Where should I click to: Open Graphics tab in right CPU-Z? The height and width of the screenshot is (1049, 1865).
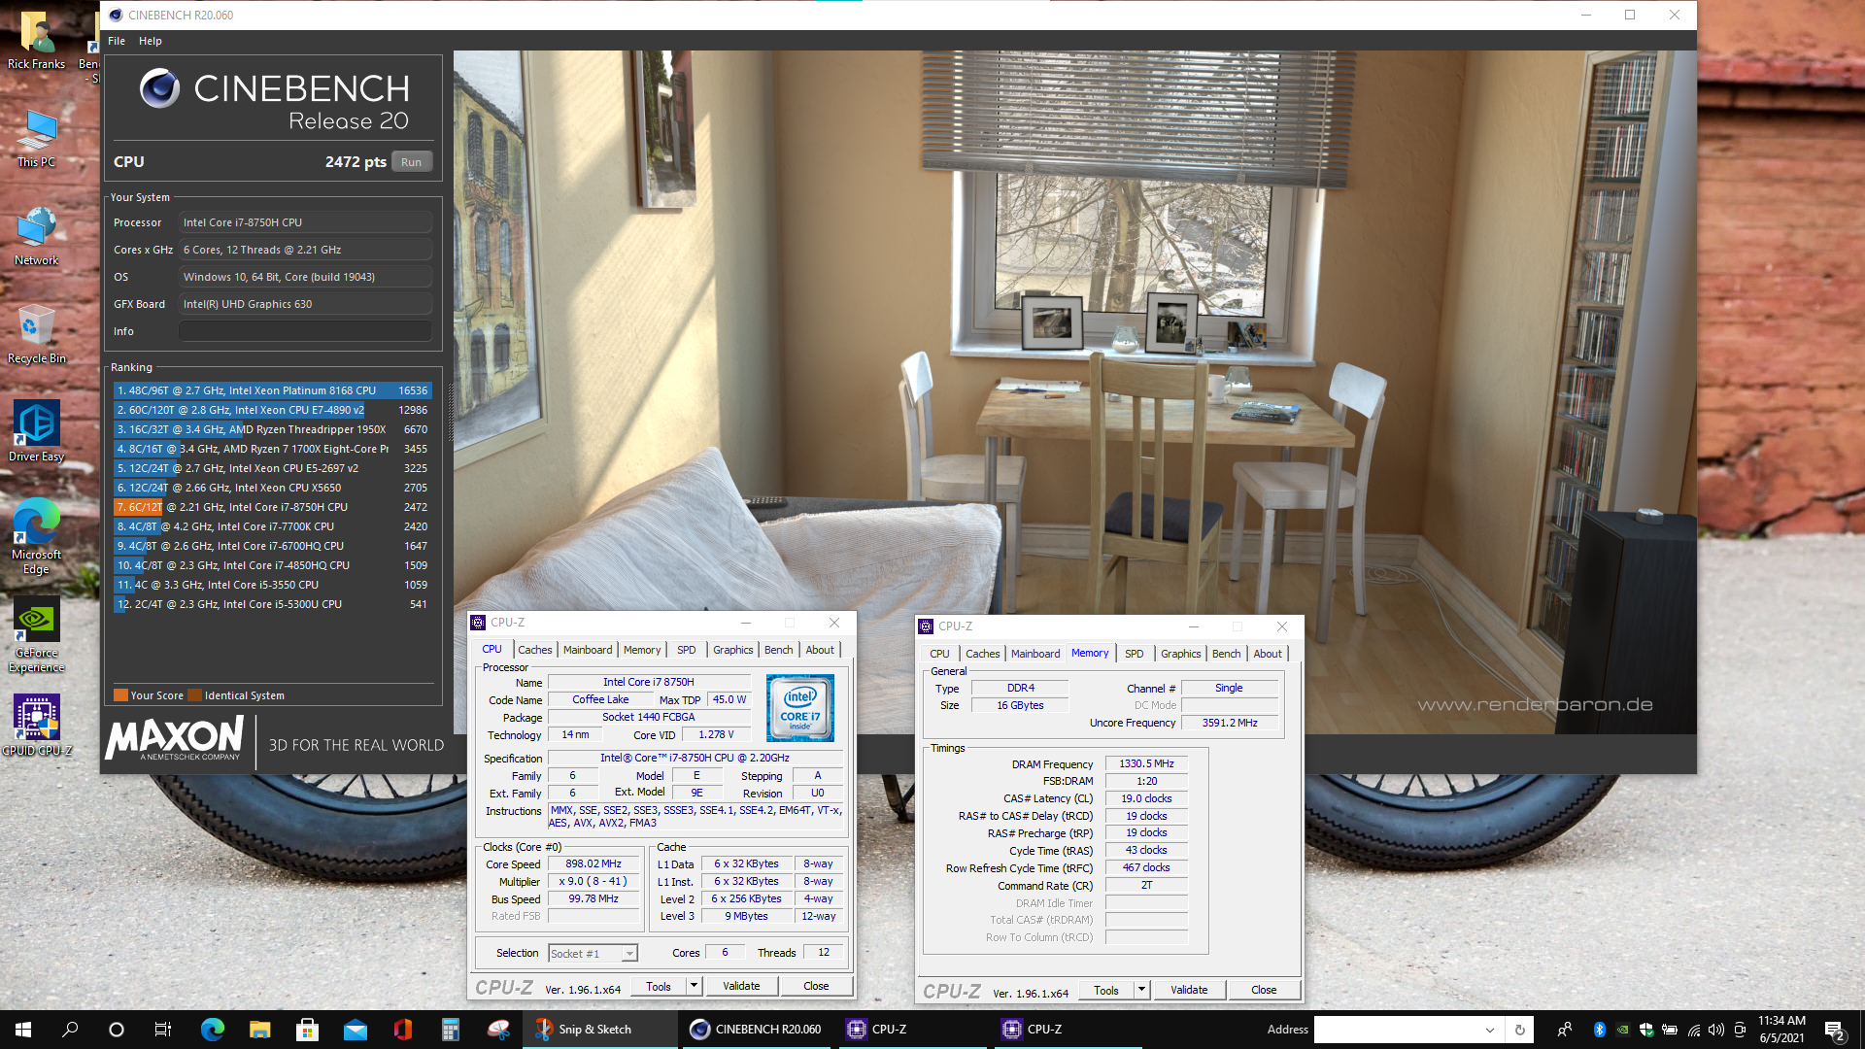click(x=1181, y=654)
